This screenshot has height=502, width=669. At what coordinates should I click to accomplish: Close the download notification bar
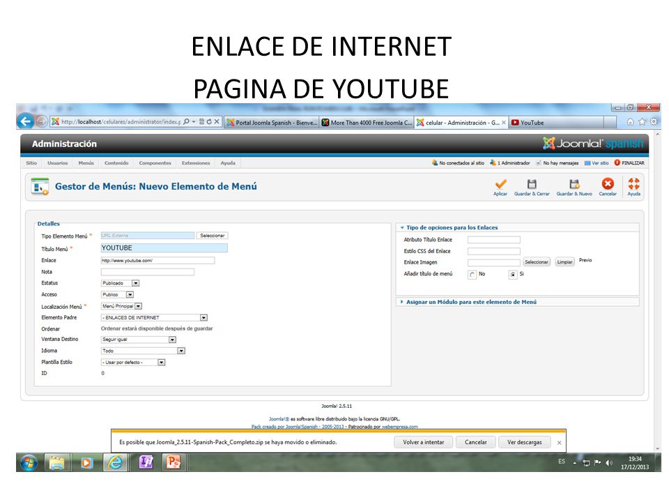559,443
